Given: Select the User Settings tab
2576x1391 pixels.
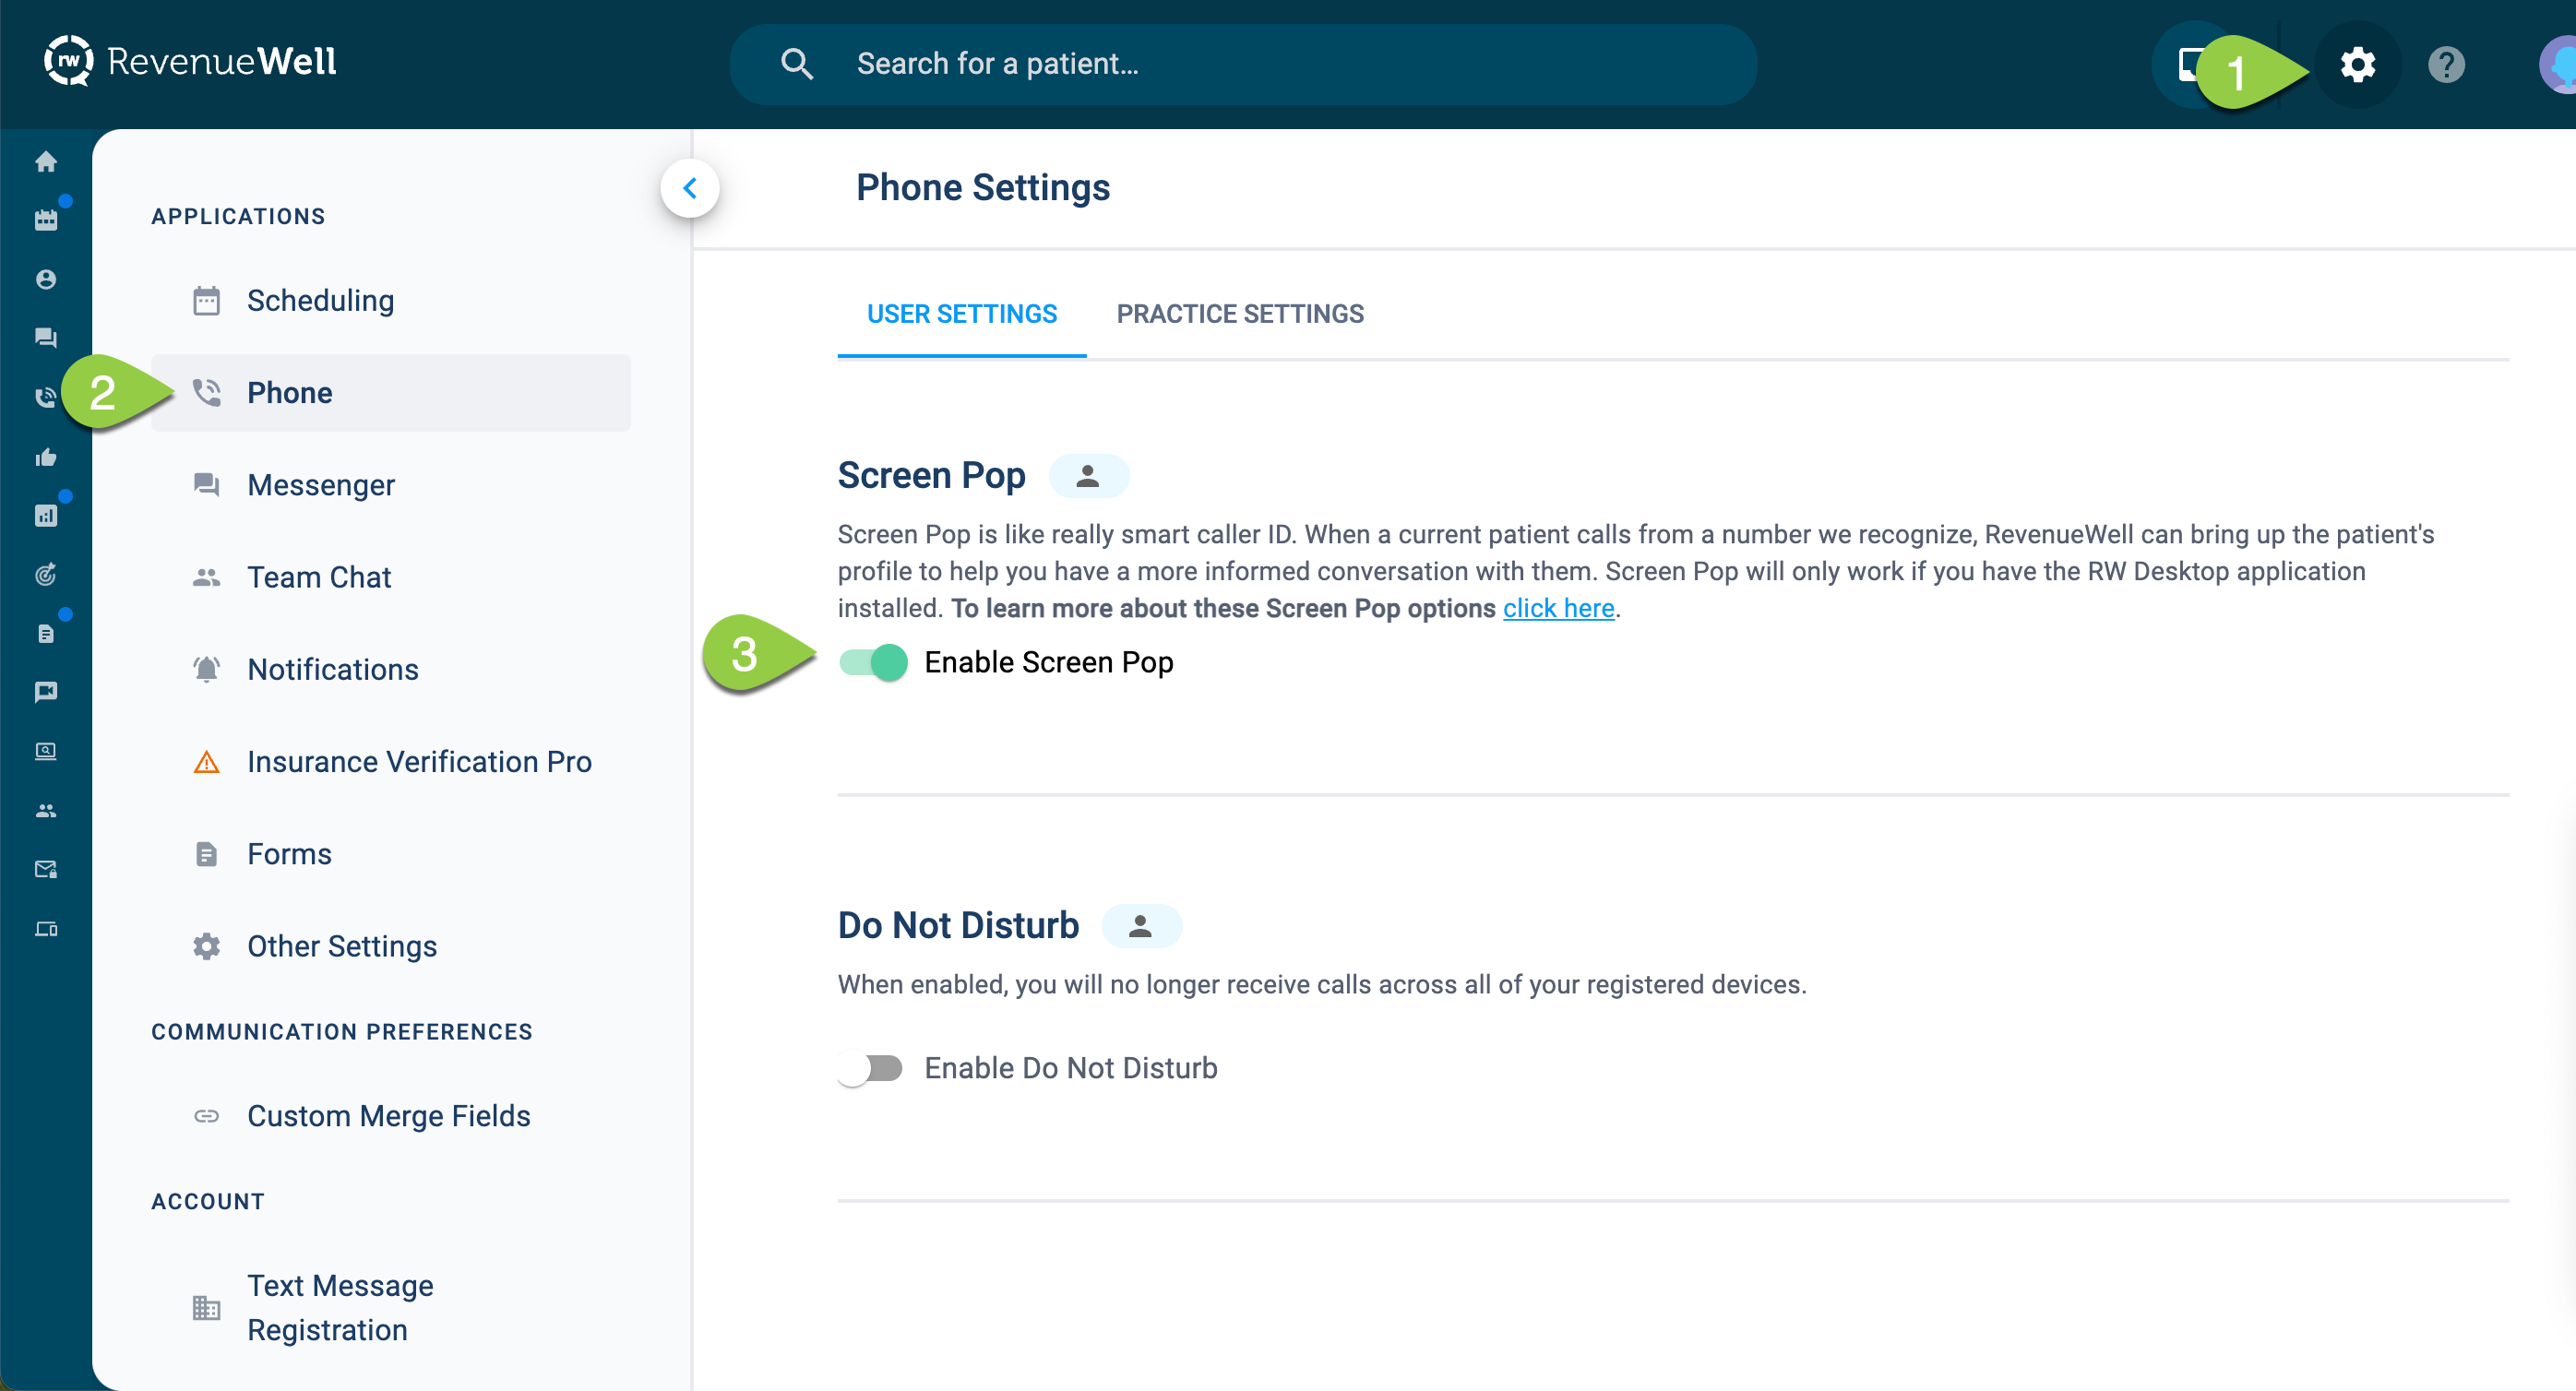Looking at the screenshot, I should click(x=961, y=314).
